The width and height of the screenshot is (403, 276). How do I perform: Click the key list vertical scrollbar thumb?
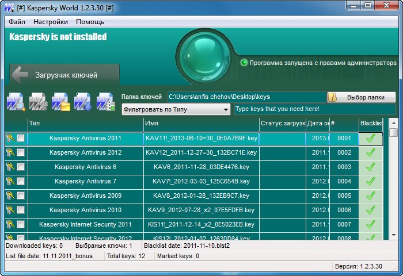(393, 132)
